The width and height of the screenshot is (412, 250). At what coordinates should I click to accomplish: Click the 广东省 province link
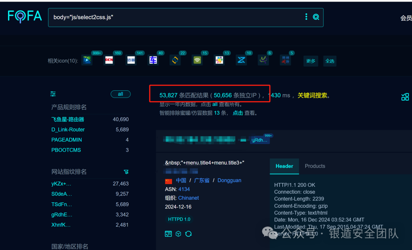click(x=202, y=180)
